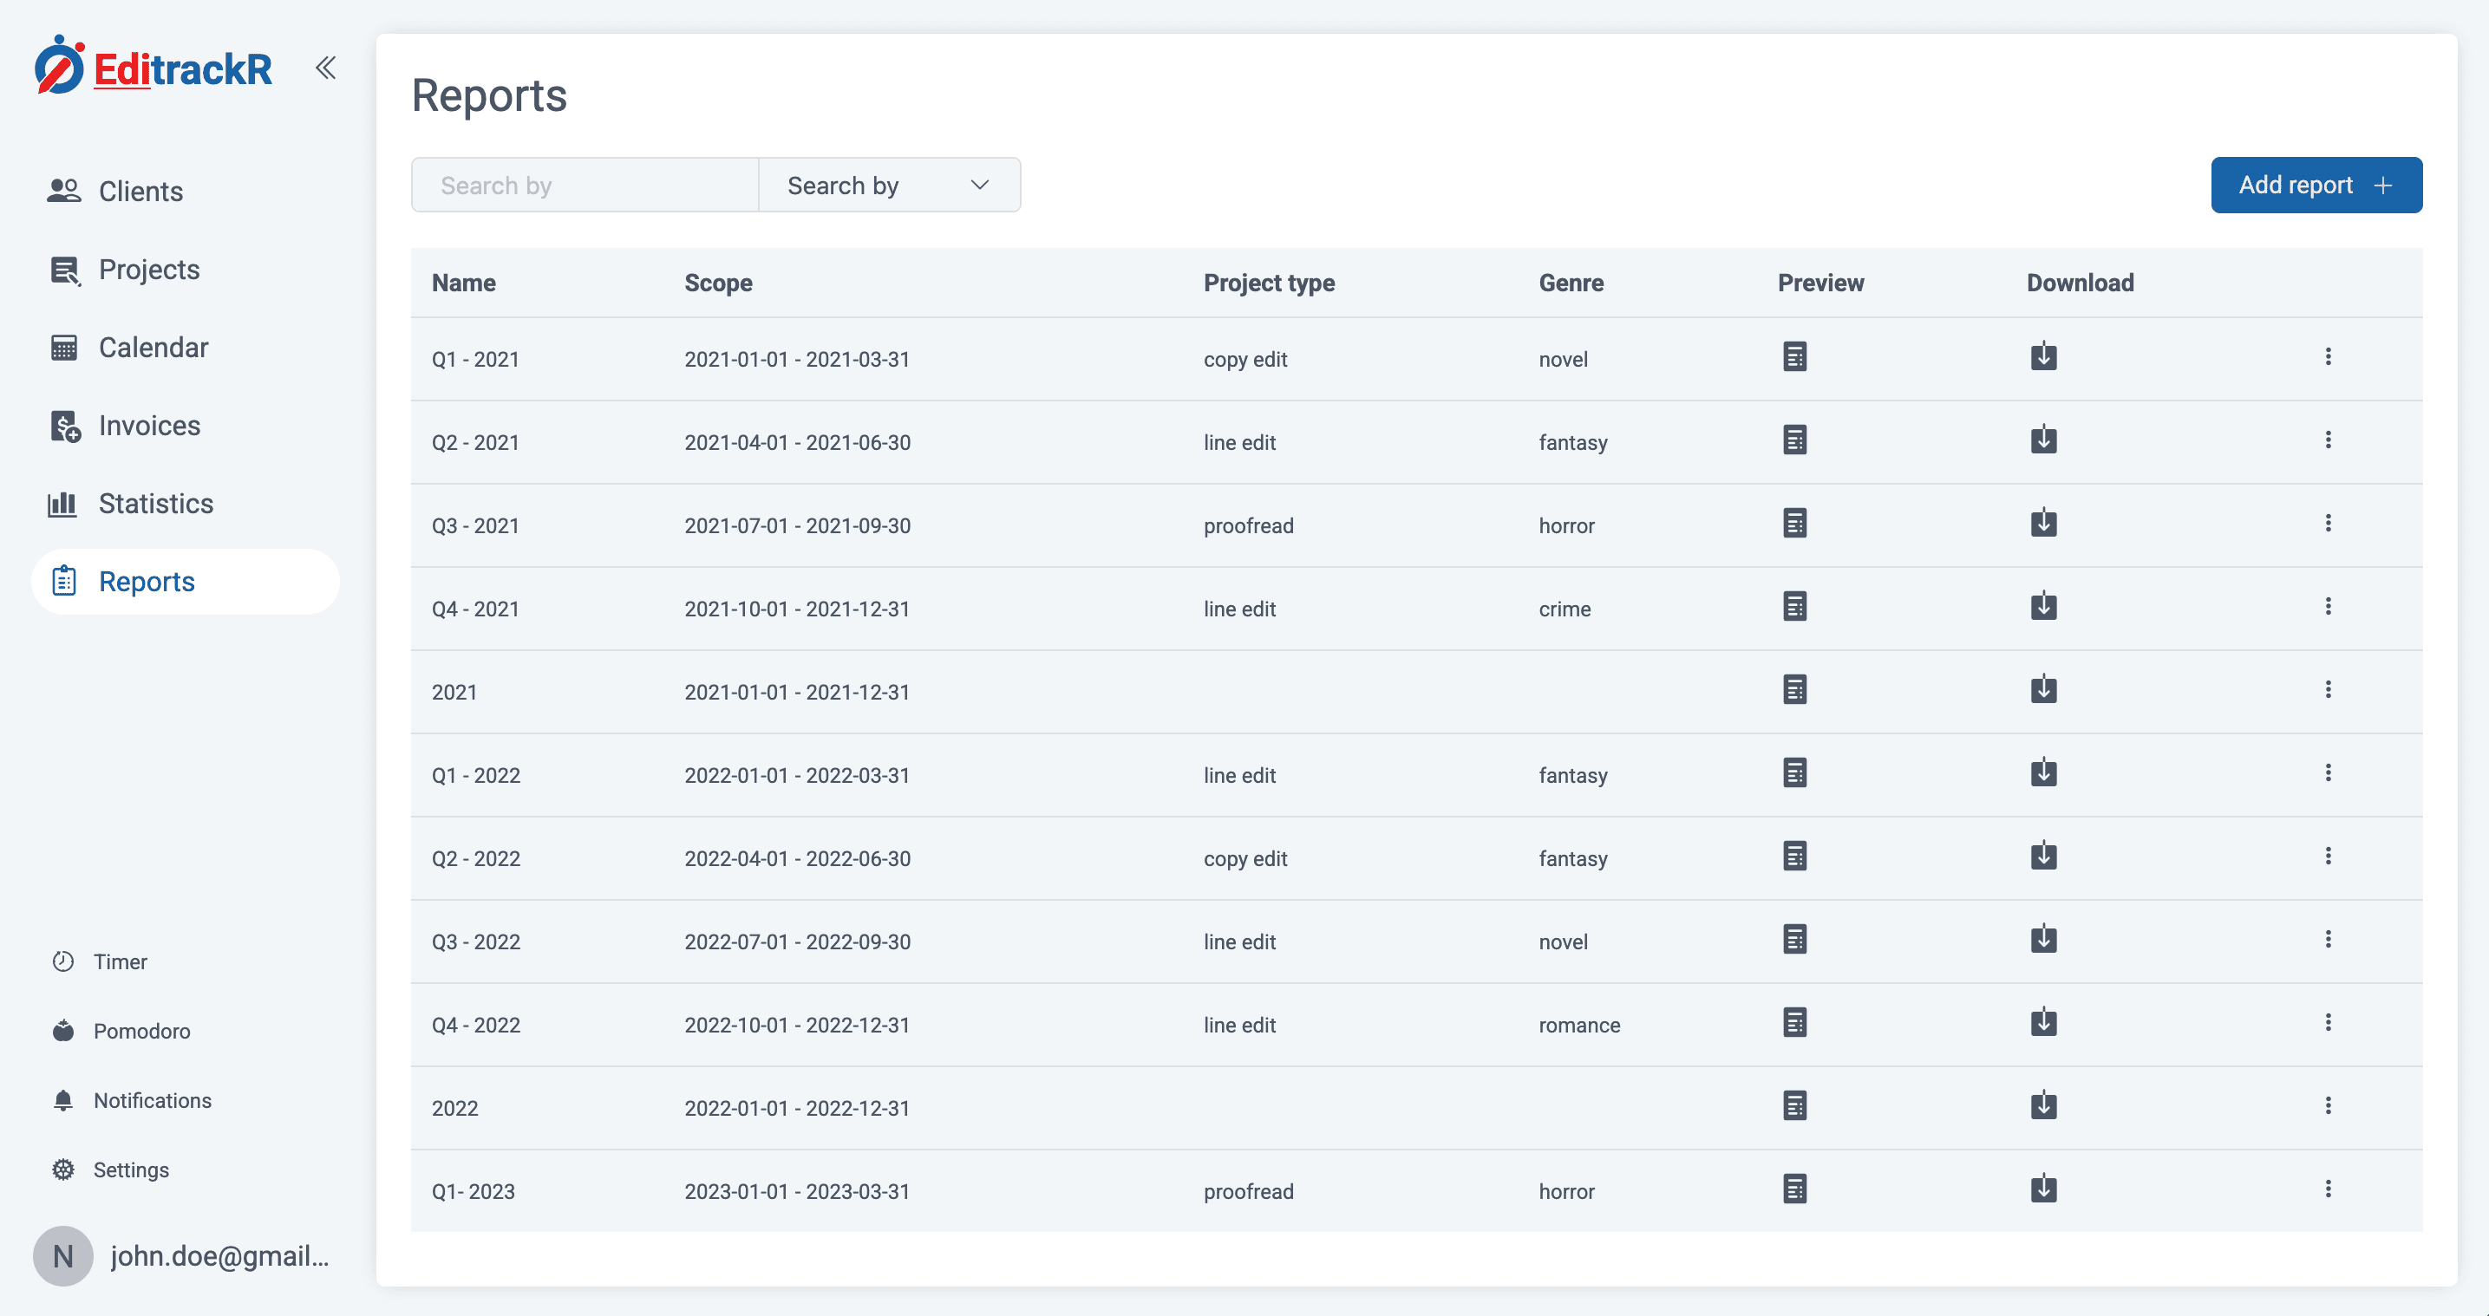Select the Projects sidebar icon
Viewport: 2489px width, 1316px height.
pyautogui.click(x=64, y=270)
